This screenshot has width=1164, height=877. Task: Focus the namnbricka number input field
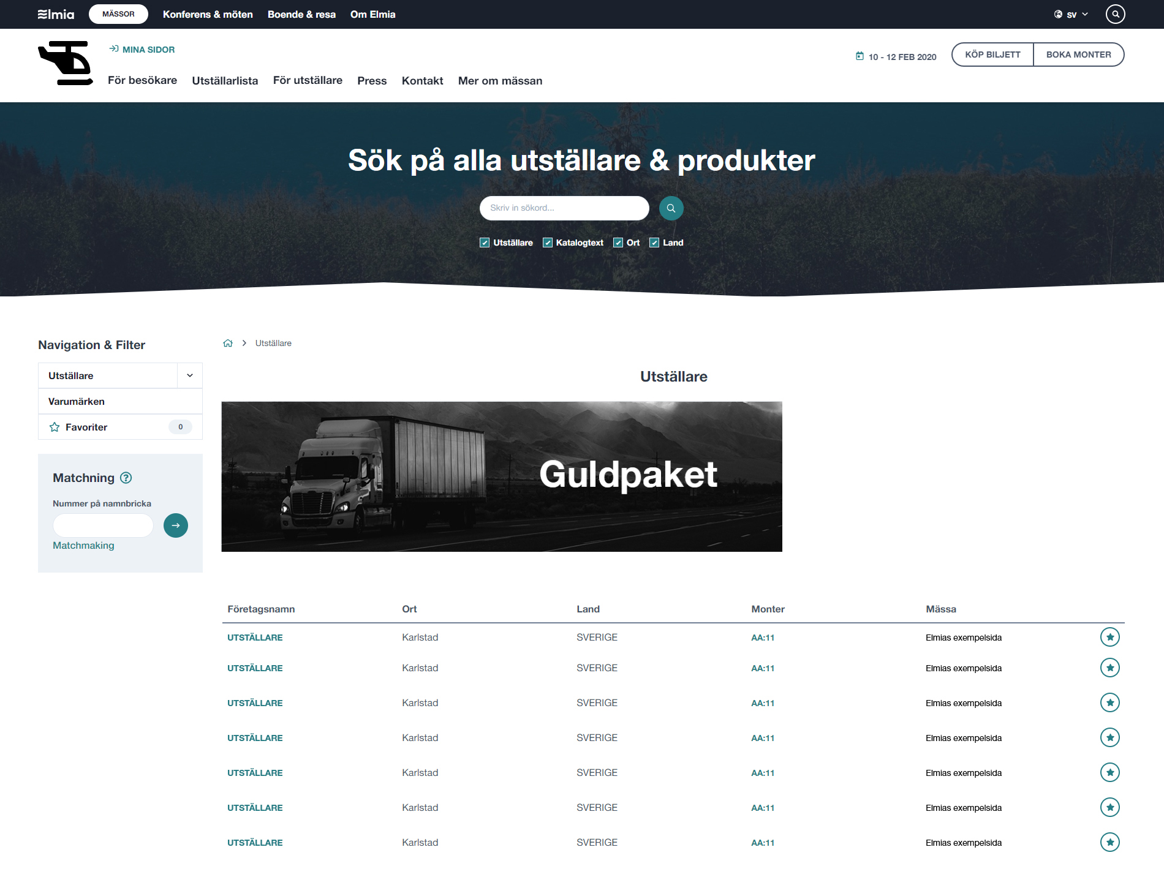[103, 525]
